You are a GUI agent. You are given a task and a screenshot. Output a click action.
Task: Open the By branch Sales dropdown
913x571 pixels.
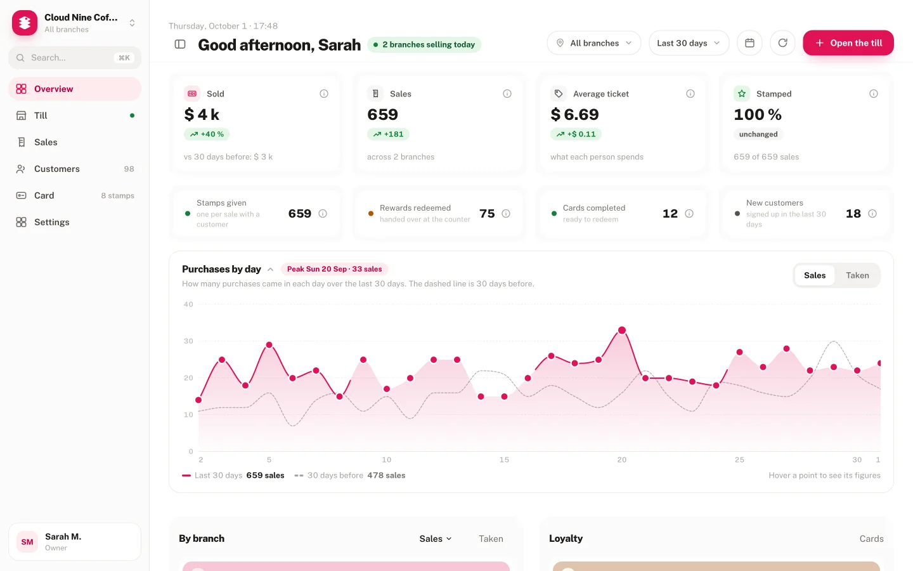[x=436, y=539]
